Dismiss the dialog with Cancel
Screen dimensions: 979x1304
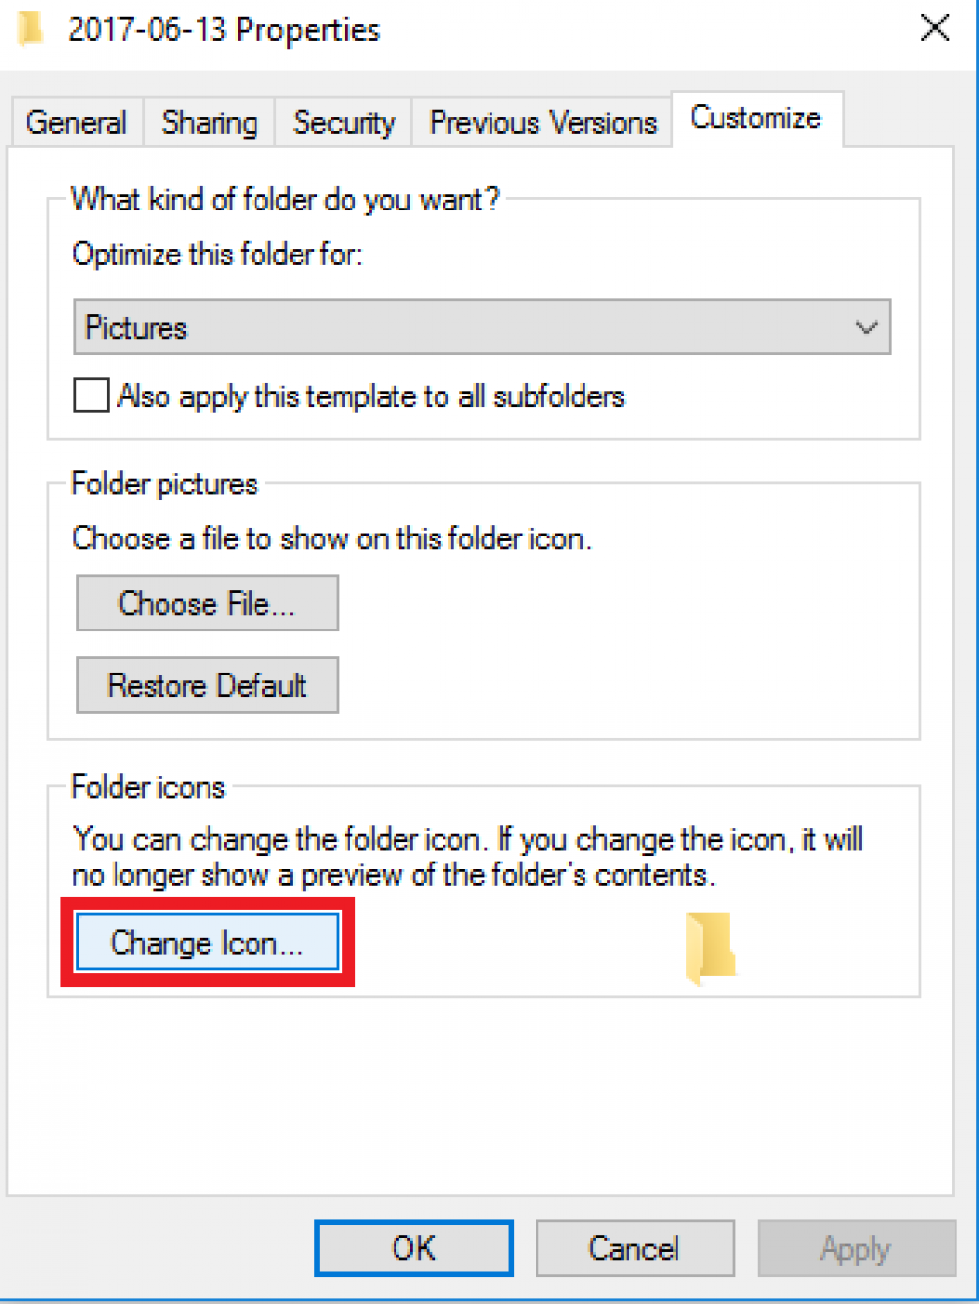click(635, 1248)
